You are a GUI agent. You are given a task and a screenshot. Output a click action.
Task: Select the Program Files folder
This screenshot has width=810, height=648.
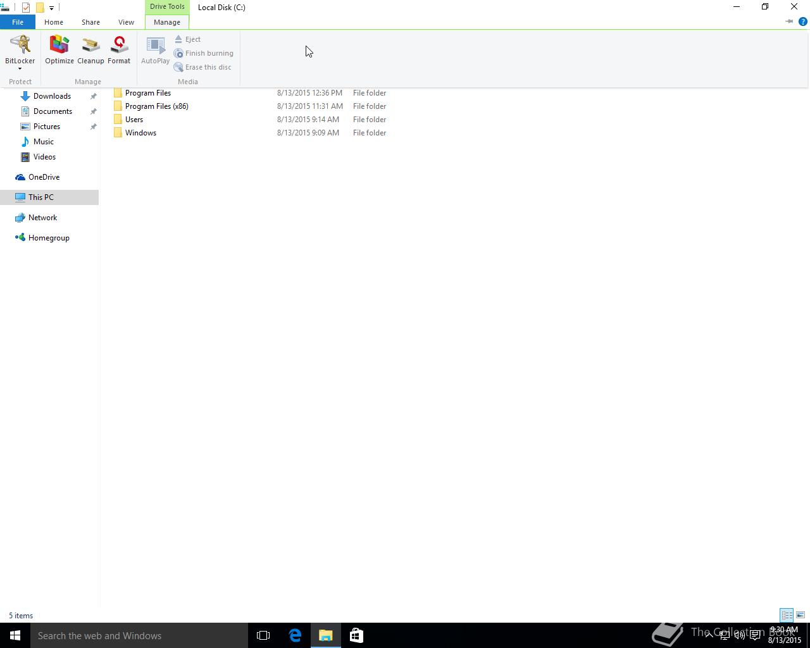click(148, 93)
